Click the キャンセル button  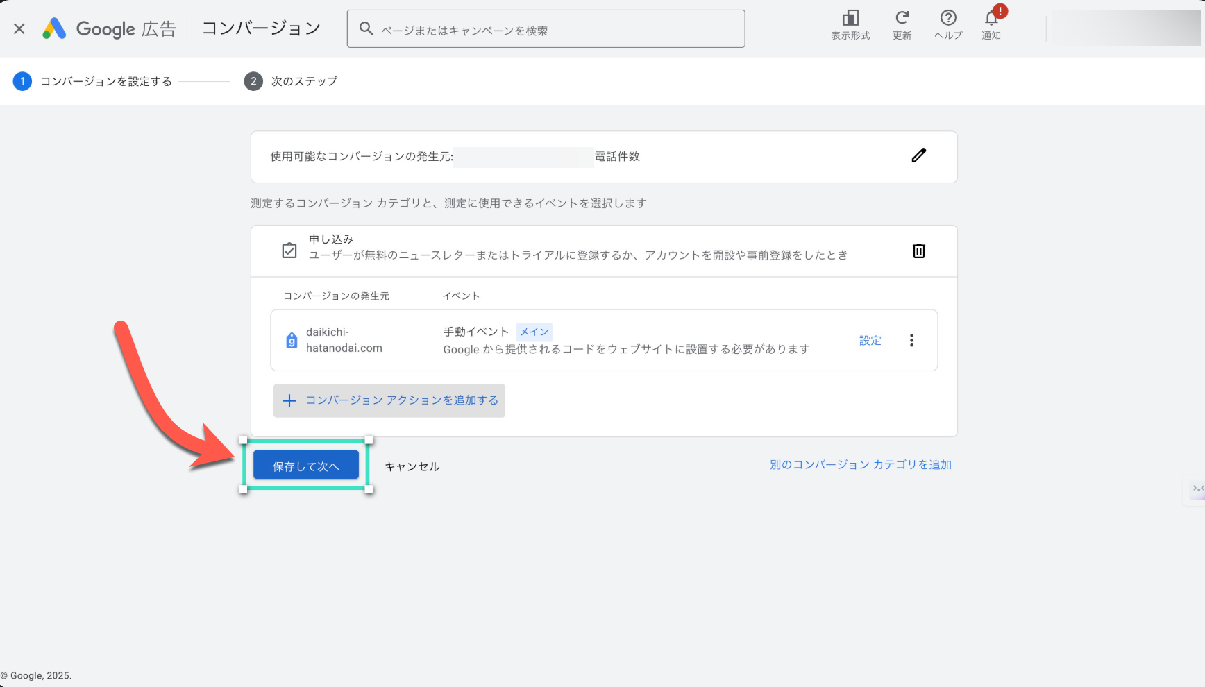coord(412,466)
